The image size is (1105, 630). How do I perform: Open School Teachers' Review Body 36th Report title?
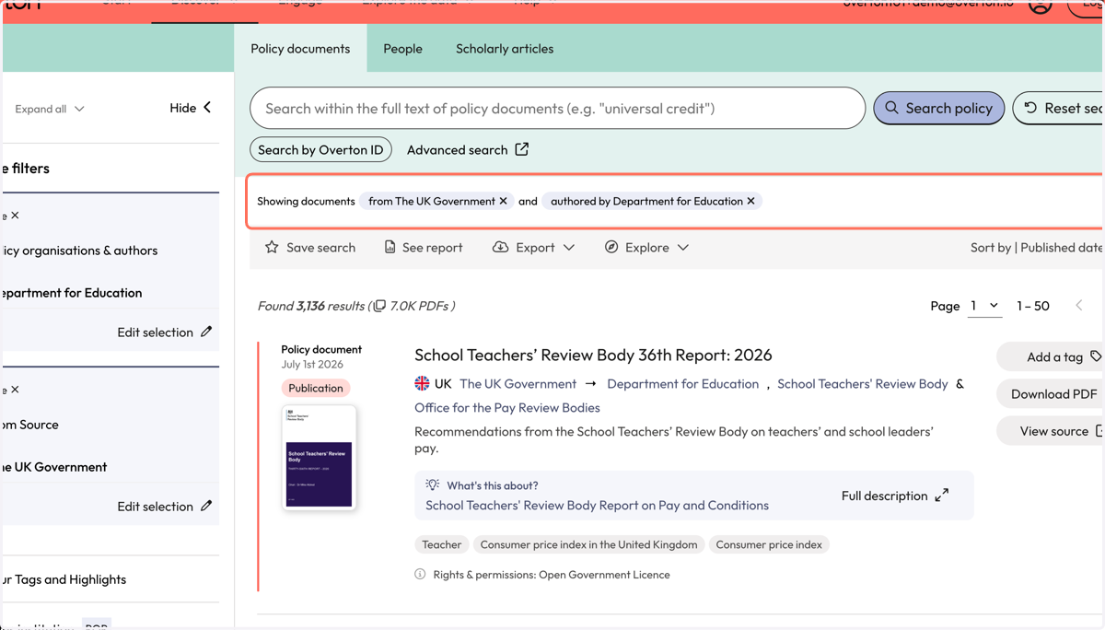point(593,355)
